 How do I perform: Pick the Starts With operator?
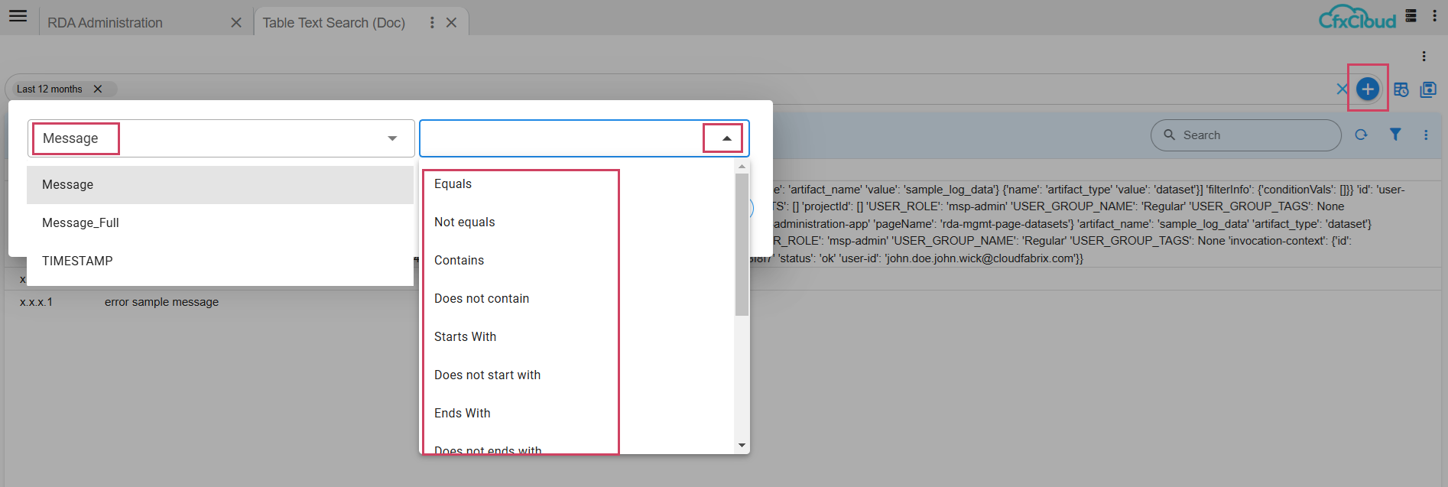[465, 336]
